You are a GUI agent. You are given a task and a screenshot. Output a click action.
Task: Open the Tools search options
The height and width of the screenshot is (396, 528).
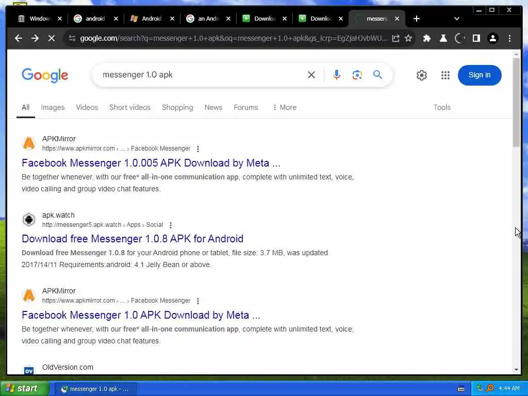coord(442,107)
